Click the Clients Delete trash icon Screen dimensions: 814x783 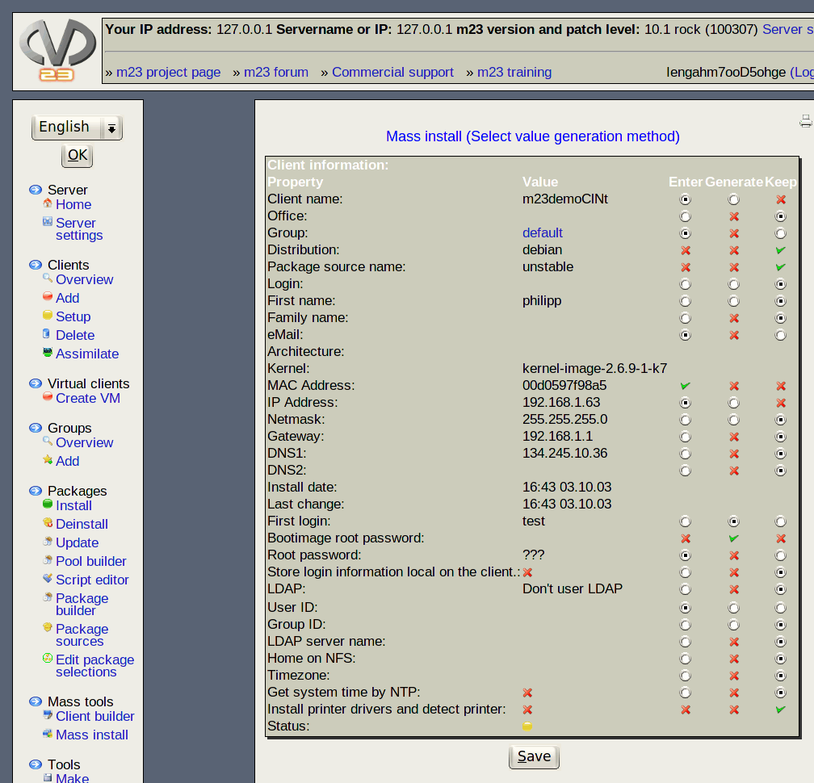point(48,334)
